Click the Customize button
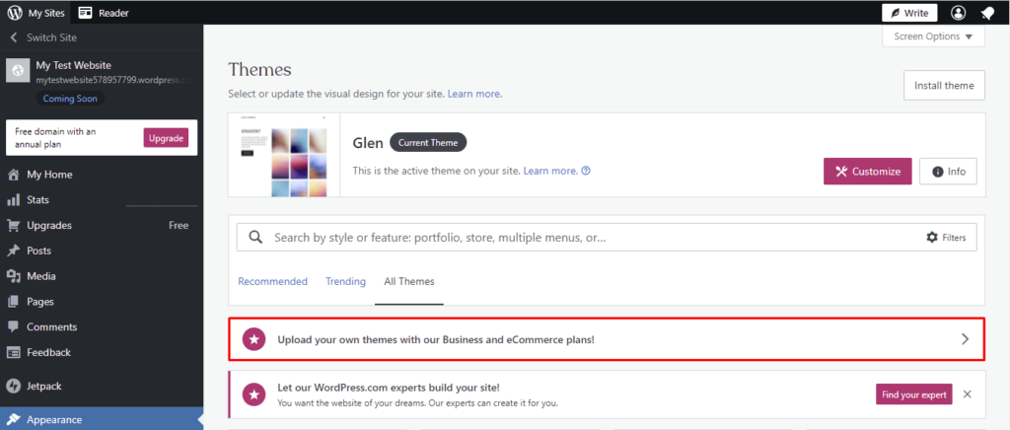This screenshot has width=1010, height=430. click(x=868, y=172)
